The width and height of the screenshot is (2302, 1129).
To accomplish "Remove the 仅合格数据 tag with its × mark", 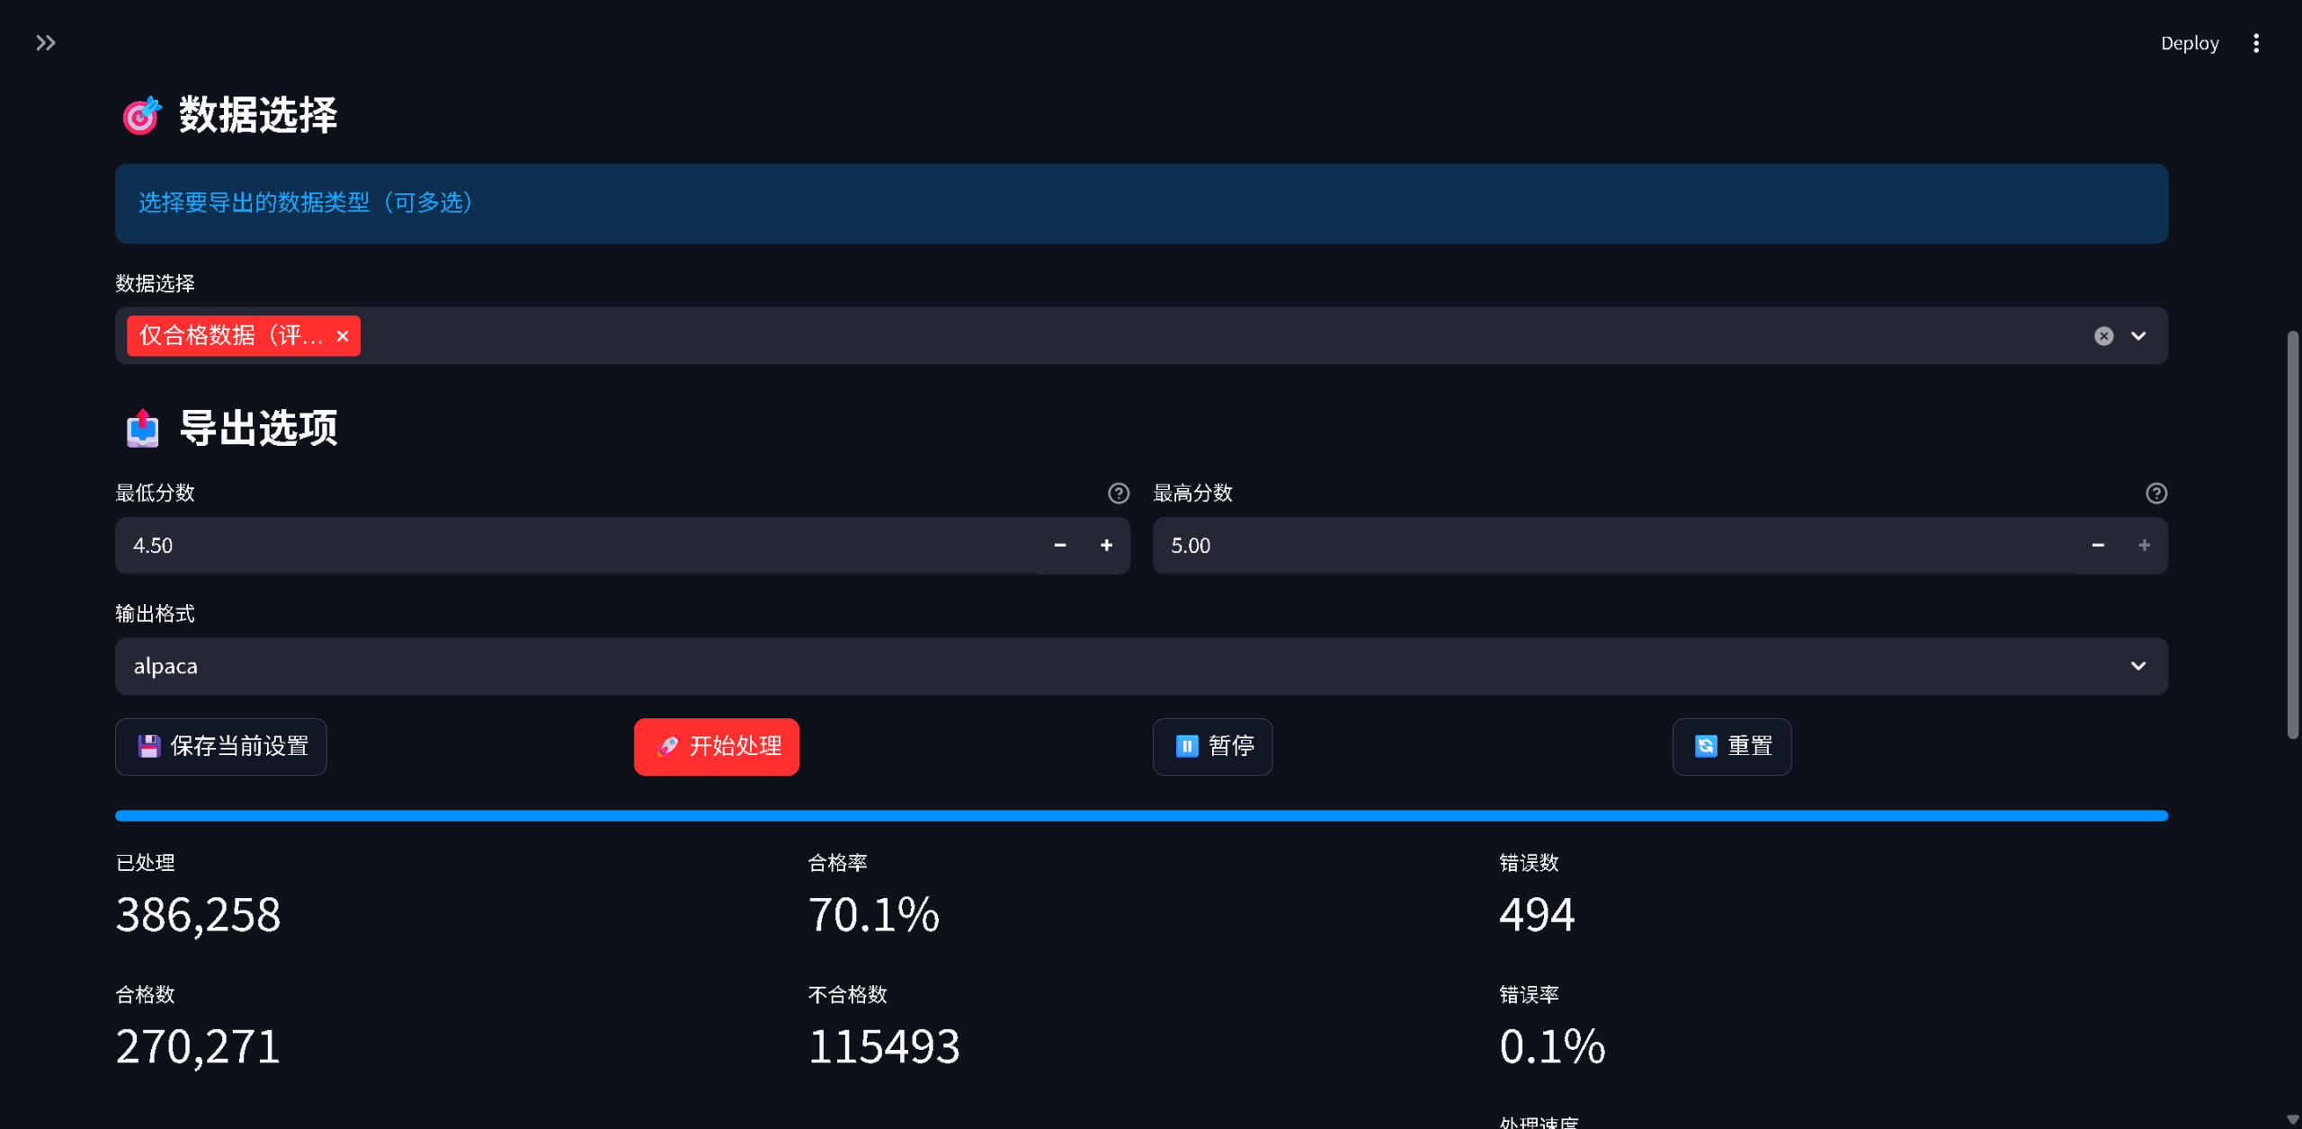I will [343, 335].
